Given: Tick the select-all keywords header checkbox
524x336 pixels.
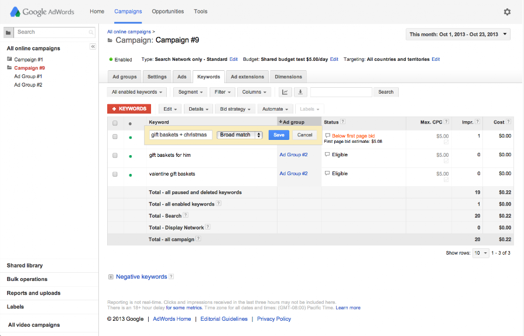Looking at the screenshot, I should tap(115, 123).
